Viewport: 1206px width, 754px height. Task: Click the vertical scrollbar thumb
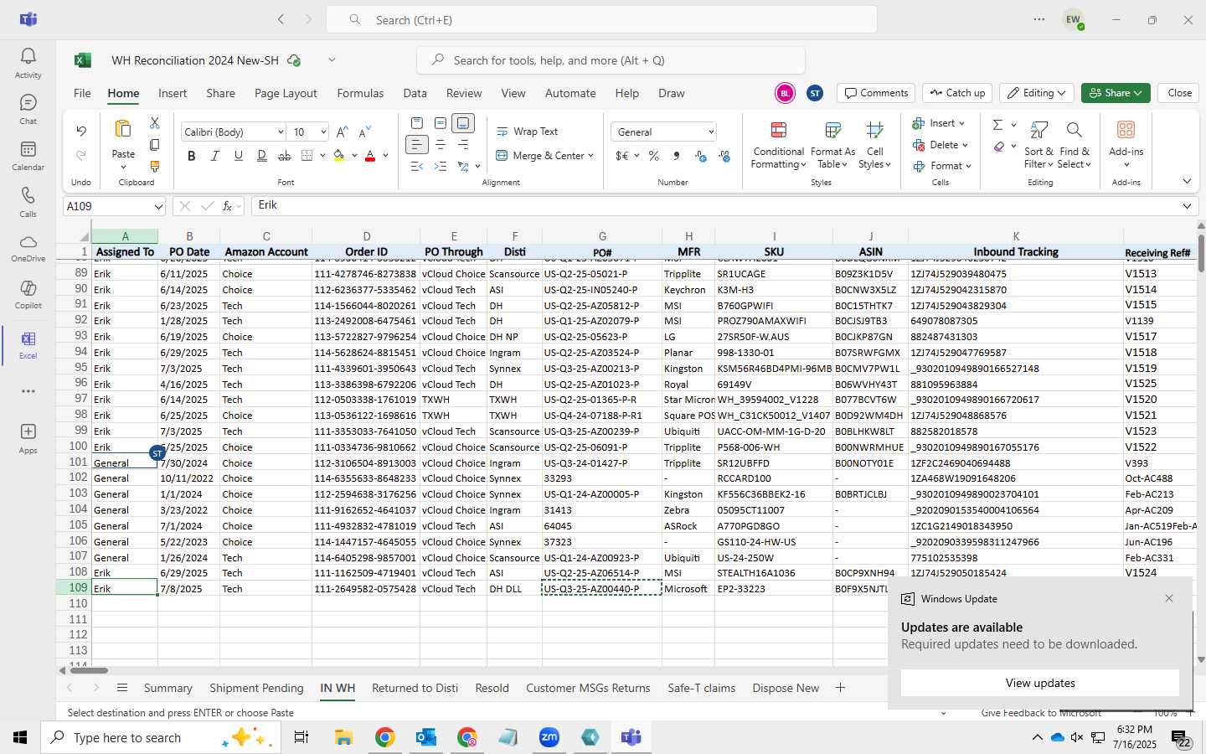(1201, 253)
